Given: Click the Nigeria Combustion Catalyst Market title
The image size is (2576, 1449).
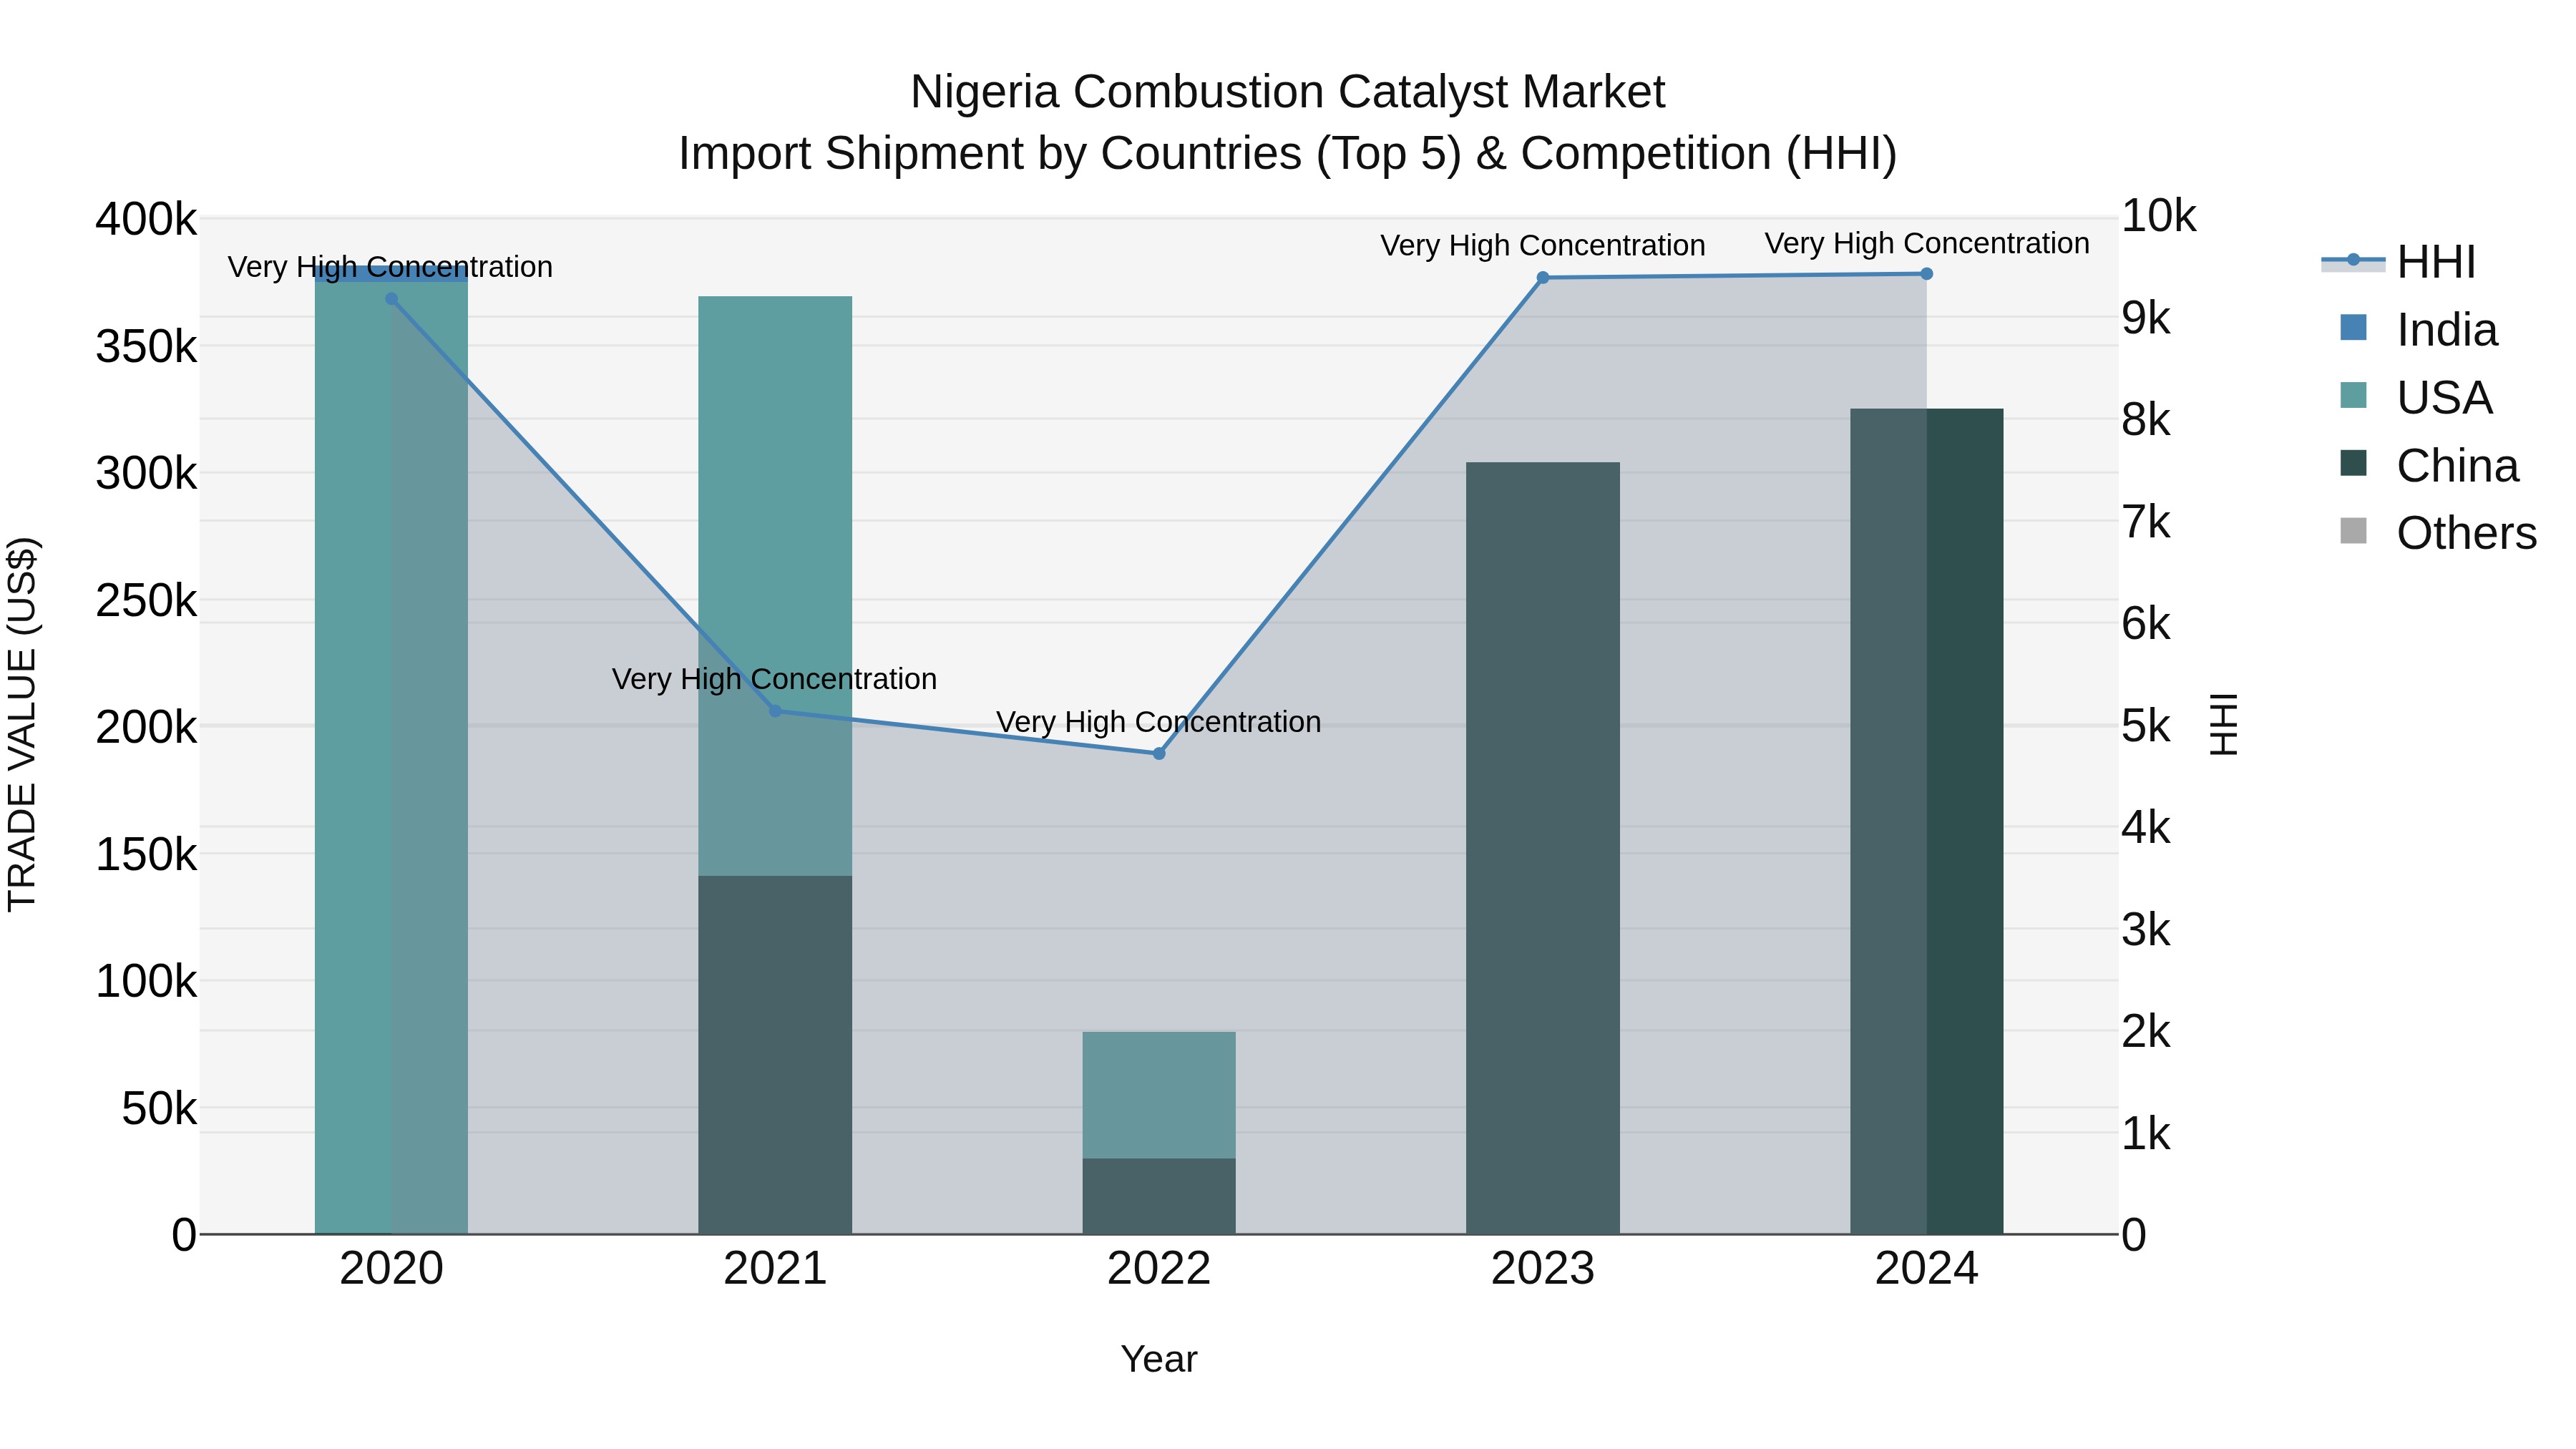Looking at the screenshot, I should pyautogui.click(x=1288, y=92).
